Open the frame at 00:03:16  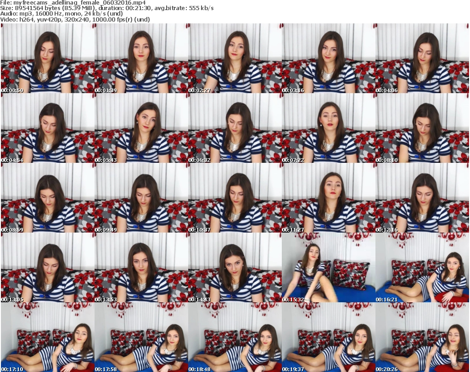coord(328,58)
